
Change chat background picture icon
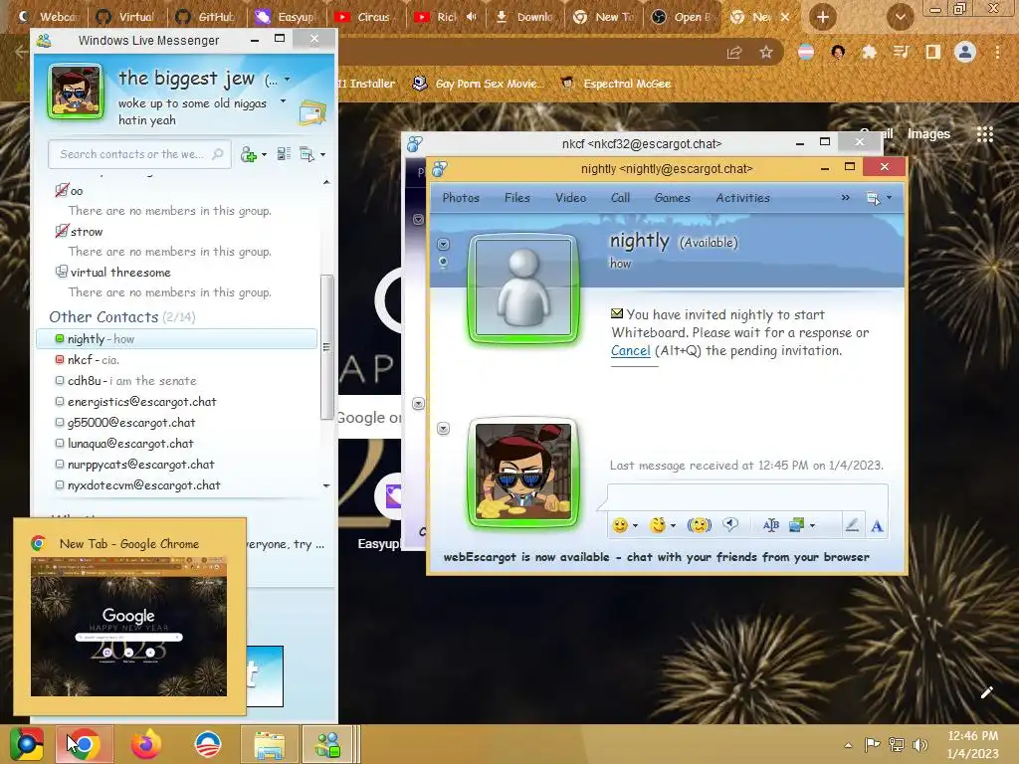(x=796, y=525)
